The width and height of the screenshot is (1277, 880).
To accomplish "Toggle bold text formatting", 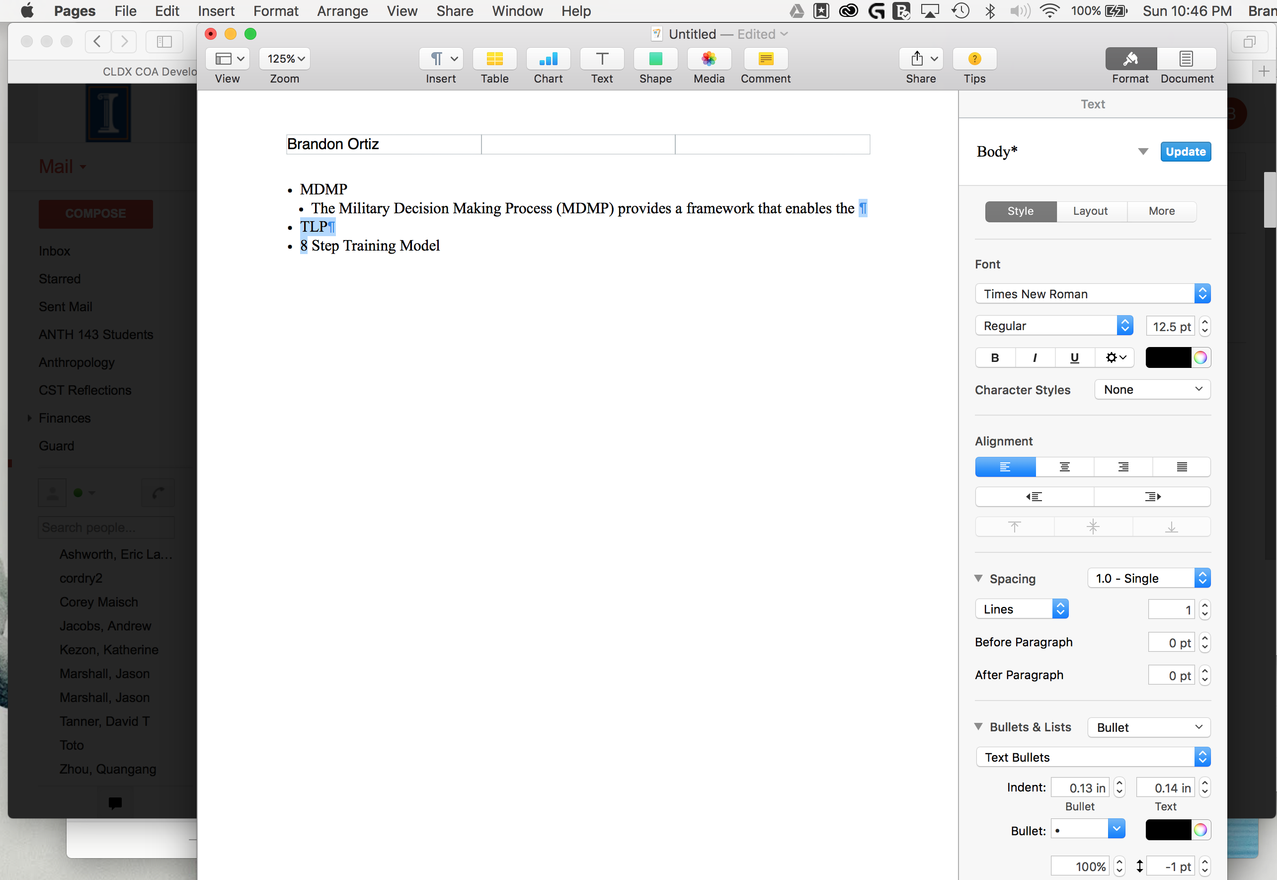I will coord(994,357).
